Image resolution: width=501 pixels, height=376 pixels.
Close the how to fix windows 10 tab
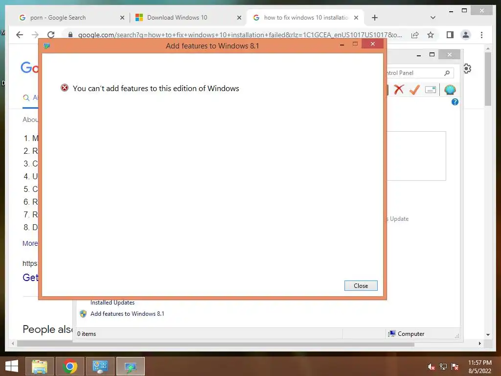tap(356, 18)
